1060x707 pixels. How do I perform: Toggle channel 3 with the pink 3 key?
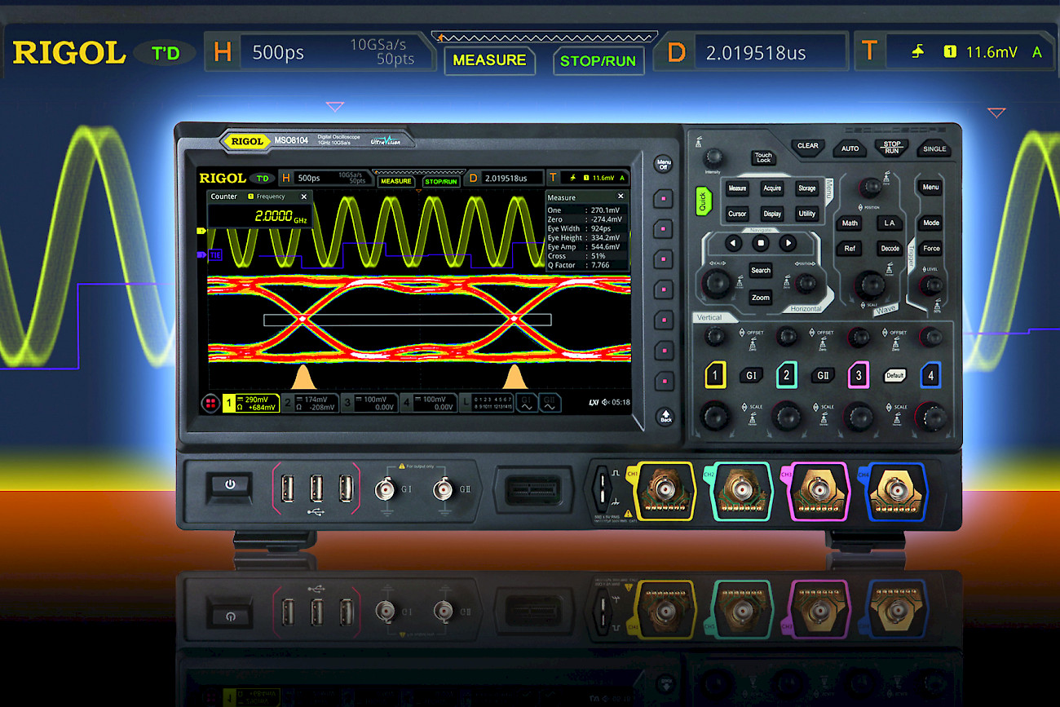(858, 375)
